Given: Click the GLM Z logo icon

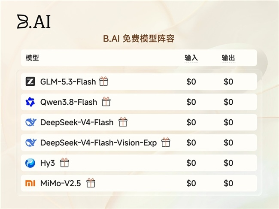Looking at the screenshot, I should point(30,82).
